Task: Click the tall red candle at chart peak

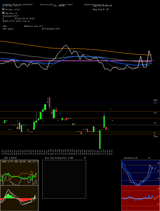Action: click(x=49, y=102)
